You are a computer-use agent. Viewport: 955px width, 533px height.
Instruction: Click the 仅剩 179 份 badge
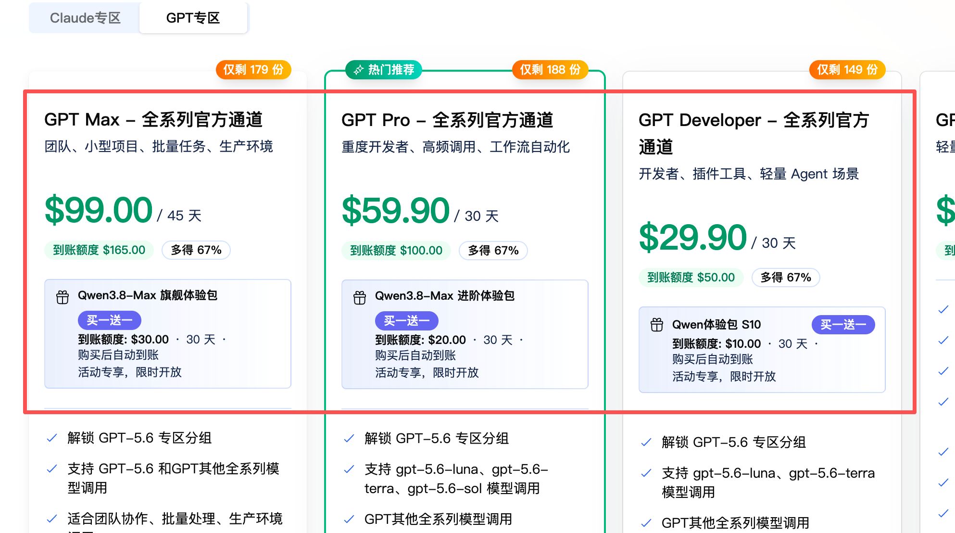click(253, 70)
